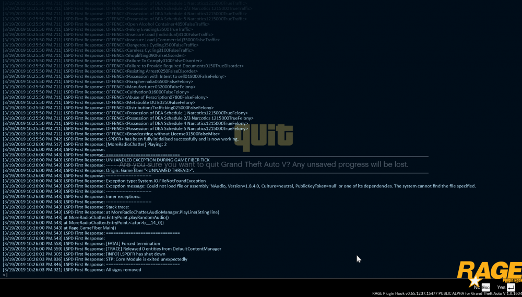Select 'Broadcasting without License' offence line
Screen dimensions: 522x297
click(x=111, y=134)
